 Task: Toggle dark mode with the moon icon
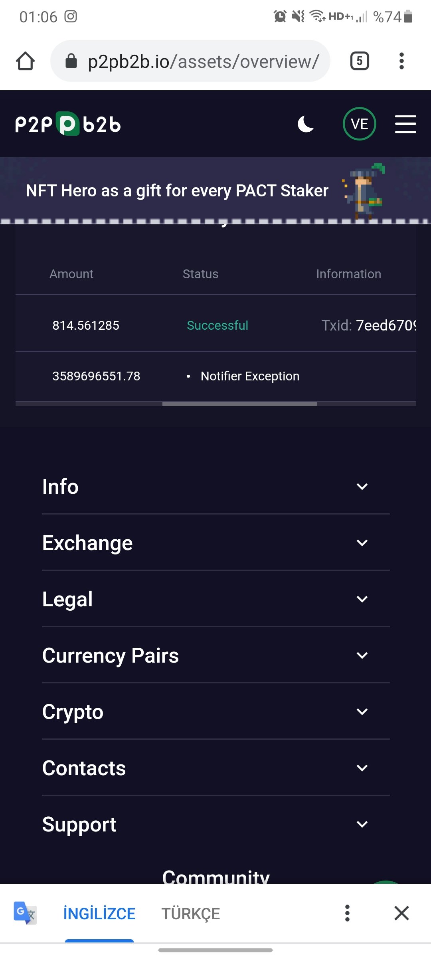(x=306, y=124)
